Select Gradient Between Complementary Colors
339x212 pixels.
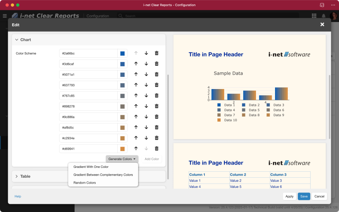[103, 175]
